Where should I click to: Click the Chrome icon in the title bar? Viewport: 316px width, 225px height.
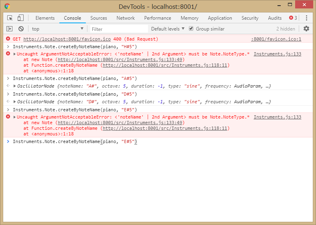pyautogui.click(x=7, y=6)
